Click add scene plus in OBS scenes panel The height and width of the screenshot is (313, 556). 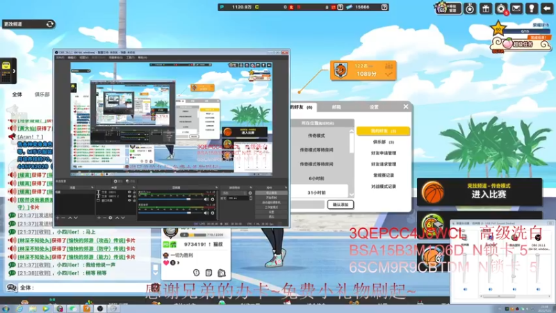point(58,218)
